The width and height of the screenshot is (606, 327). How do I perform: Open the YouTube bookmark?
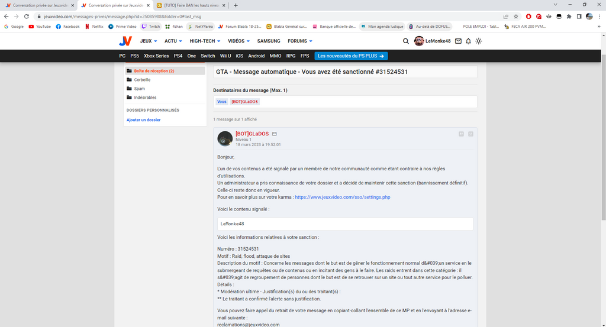pos(40,27)
